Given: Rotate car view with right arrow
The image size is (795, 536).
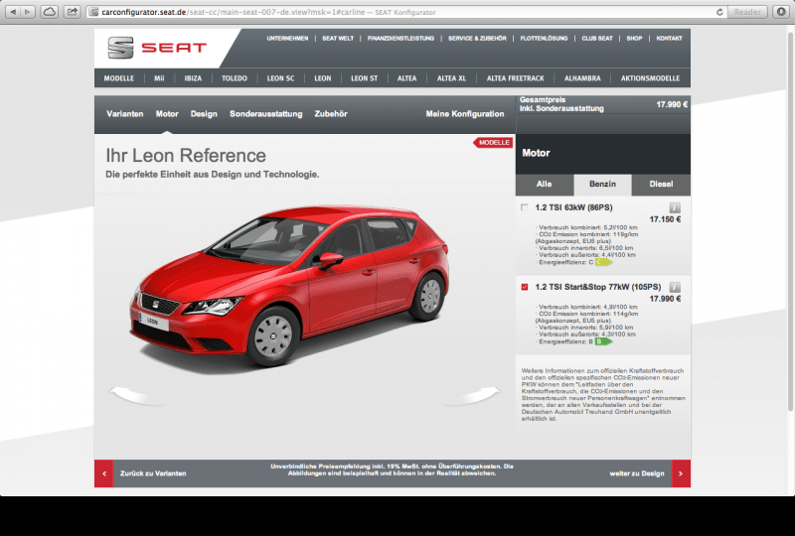Looking at the screenshot, I should tap(472, 396).
